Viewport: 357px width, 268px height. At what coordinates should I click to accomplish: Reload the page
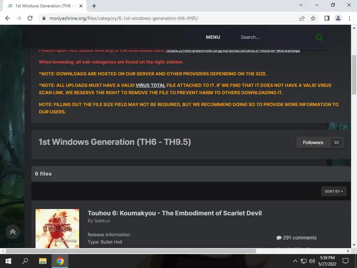(x=30, y=18)
